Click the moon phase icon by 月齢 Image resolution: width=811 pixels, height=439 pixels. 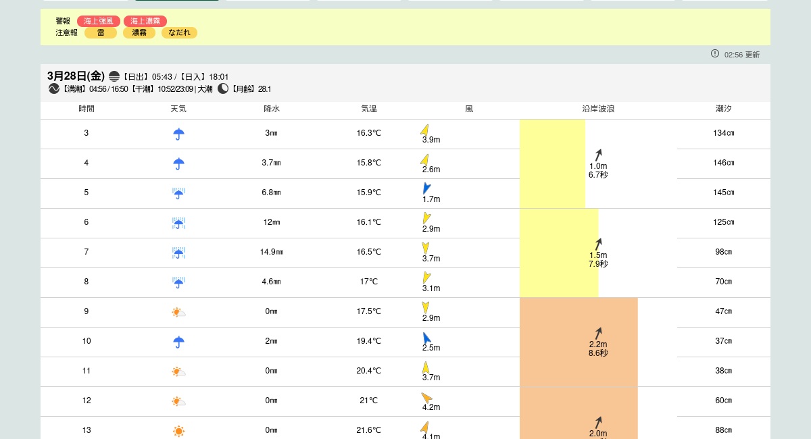[x=223, y=88]
